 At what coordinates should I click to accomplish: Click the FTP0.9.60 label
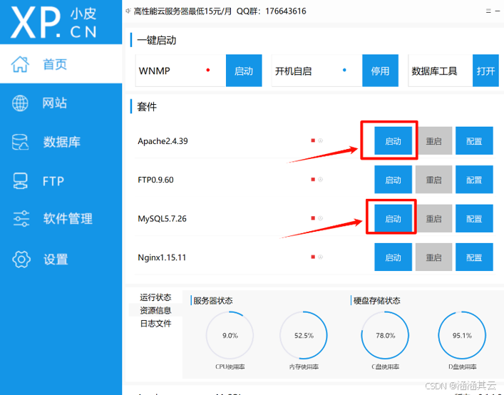tap(155, 180)
